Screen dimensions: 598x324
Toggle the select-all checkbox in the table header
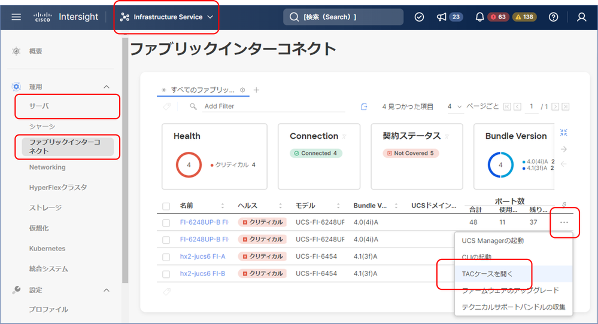(166, 206)
